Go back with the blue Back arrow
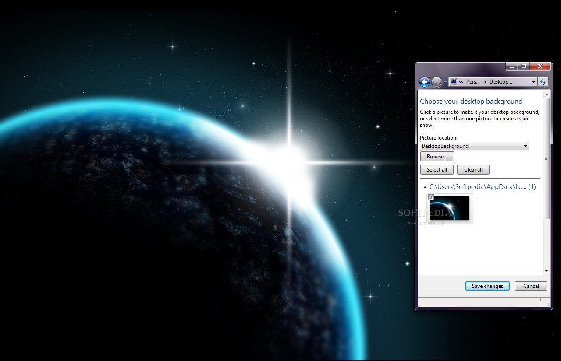This screenshot has height=361, width=561. [424, 82]
